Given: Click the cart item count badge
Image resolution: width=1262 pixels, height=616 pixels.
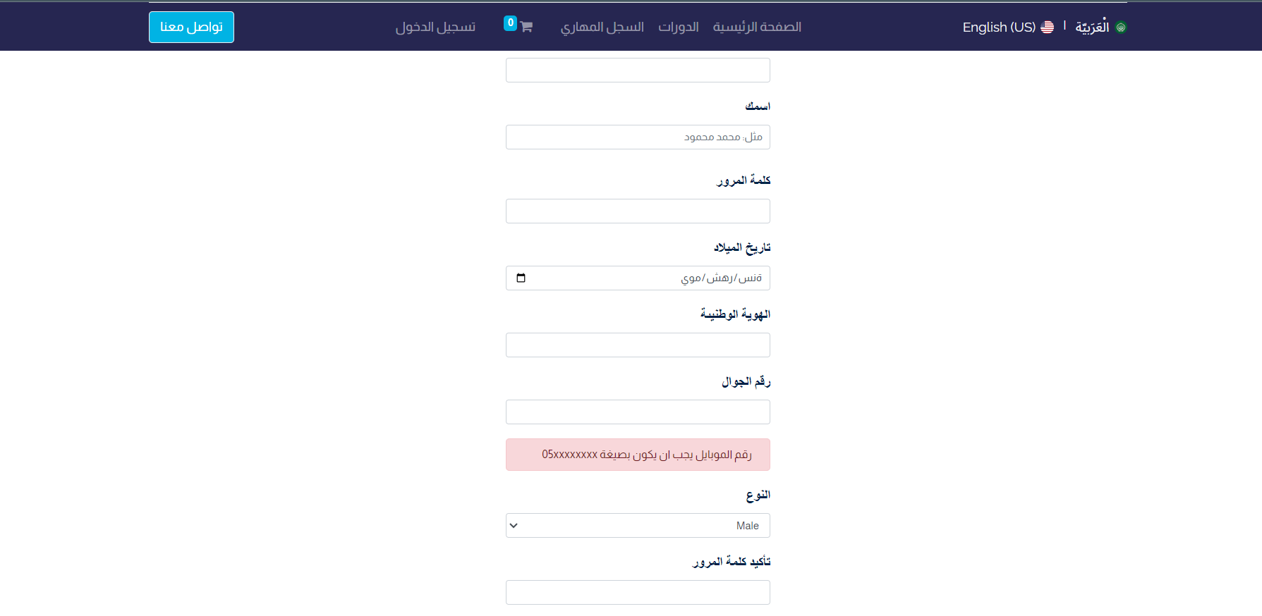Looking at the screenshot, I should coord(511,23).
